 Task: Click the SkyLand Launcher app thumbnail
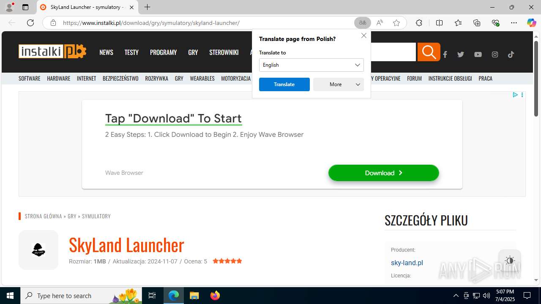38,250
